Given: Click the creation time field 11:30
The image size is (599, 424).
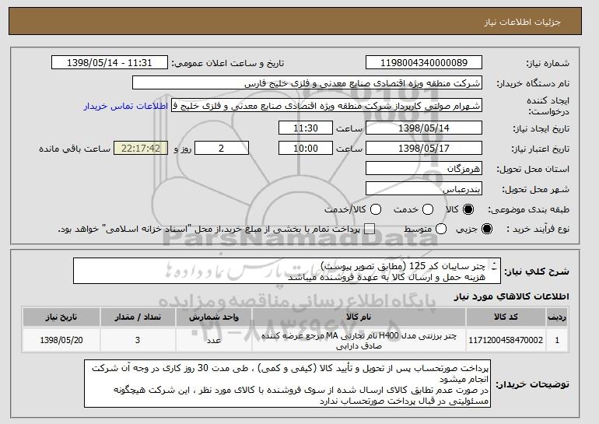Looking at the screenshot, I should tap(306, 128).
